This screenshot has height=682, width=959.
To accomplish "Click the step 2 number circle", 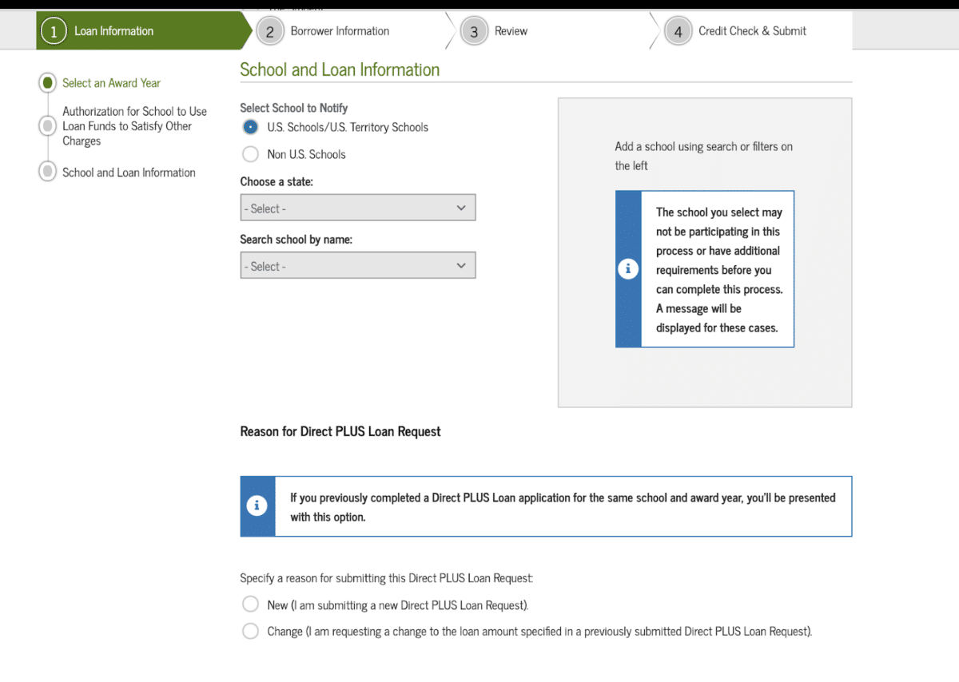I will click(x=270, y=32).
